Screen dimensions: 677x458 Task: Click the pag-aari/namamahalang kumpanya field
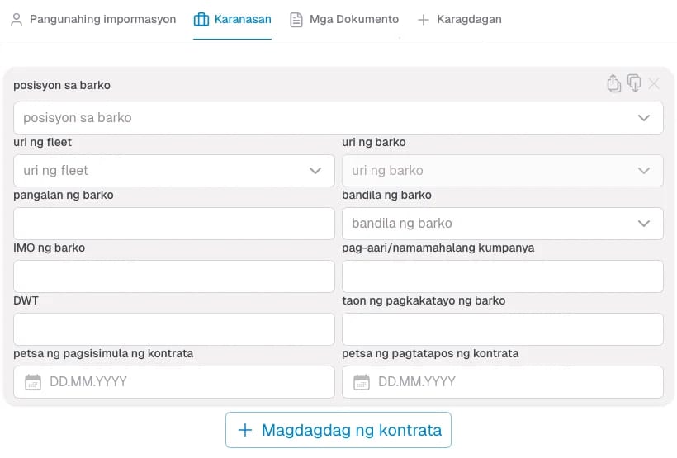coord(502,276)
